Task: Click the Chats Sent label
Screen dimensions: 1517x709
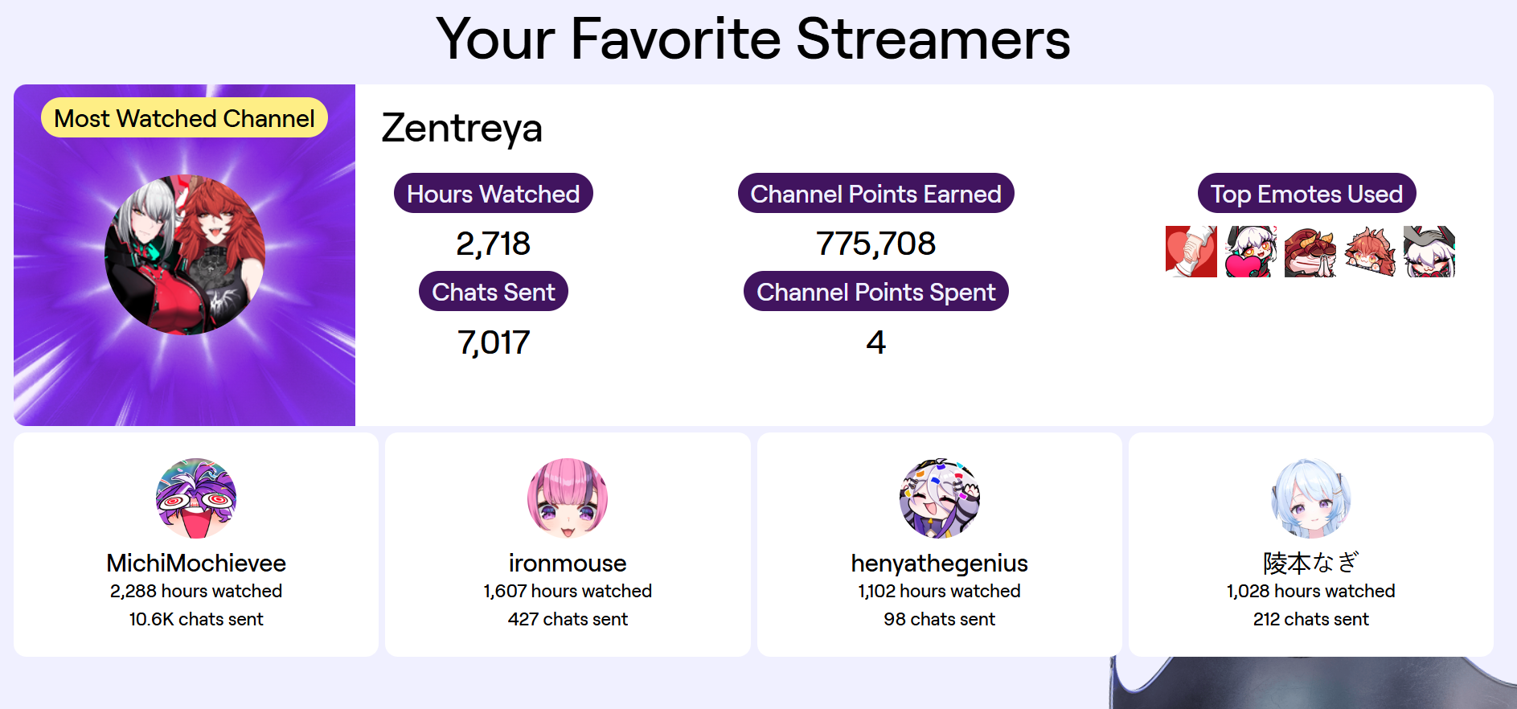Action: pyautogui.click(x=493, y=292)
